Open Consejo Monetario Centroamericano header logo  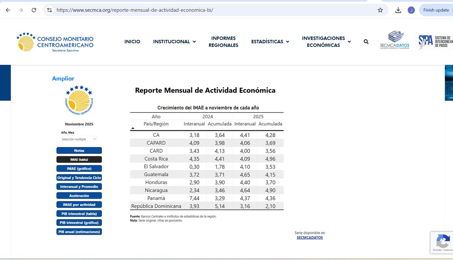click(55, 42)
